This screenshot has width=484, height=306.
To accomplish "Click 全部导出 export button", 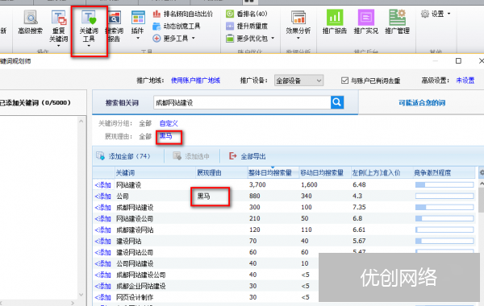I will coord(248,156).
